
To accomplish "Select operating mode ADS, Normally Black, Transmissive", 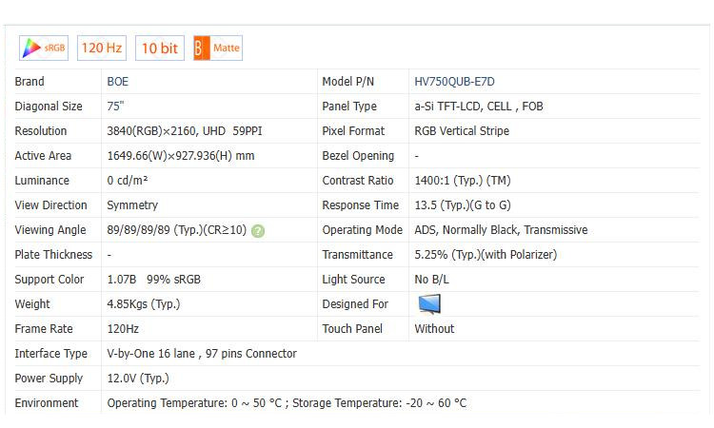I will pos(501,229).
